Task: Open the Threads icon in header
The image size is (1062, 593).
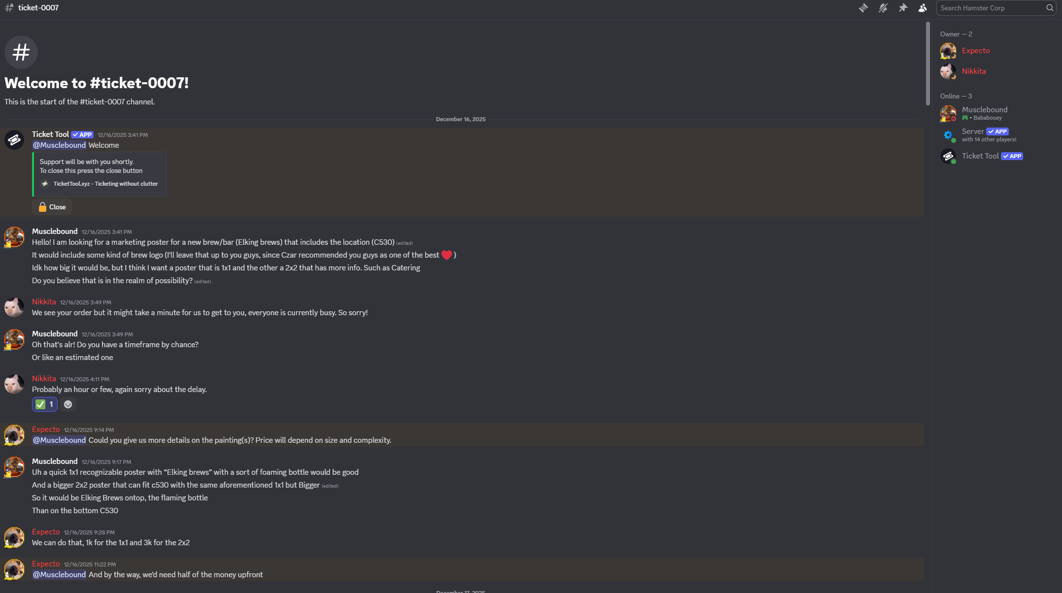Action: point(863,8)
